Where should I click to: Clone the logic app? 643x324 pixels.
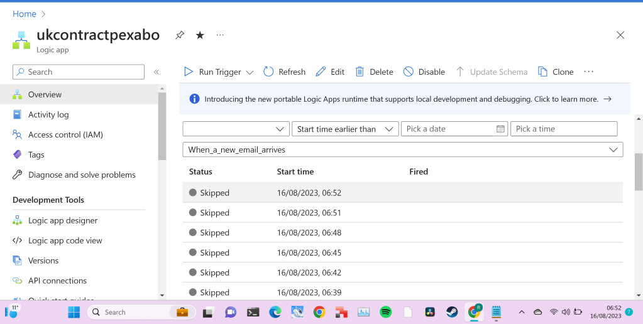(556, 72)
